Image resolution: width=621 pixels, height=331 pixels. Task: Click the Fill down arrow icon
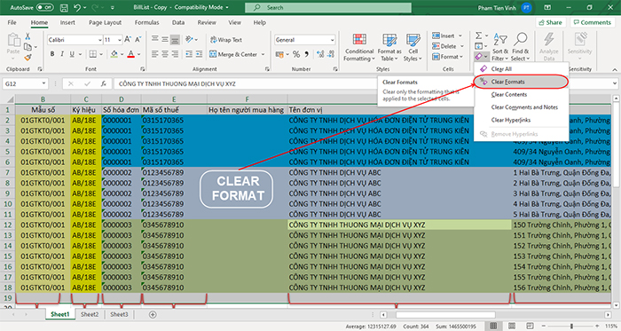(478, 46)
